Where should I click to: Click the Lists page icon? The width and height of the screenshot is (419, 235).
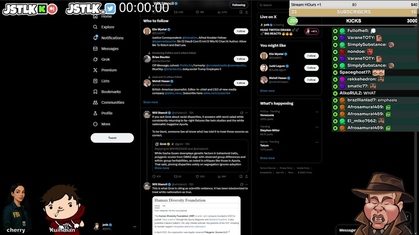95,81
